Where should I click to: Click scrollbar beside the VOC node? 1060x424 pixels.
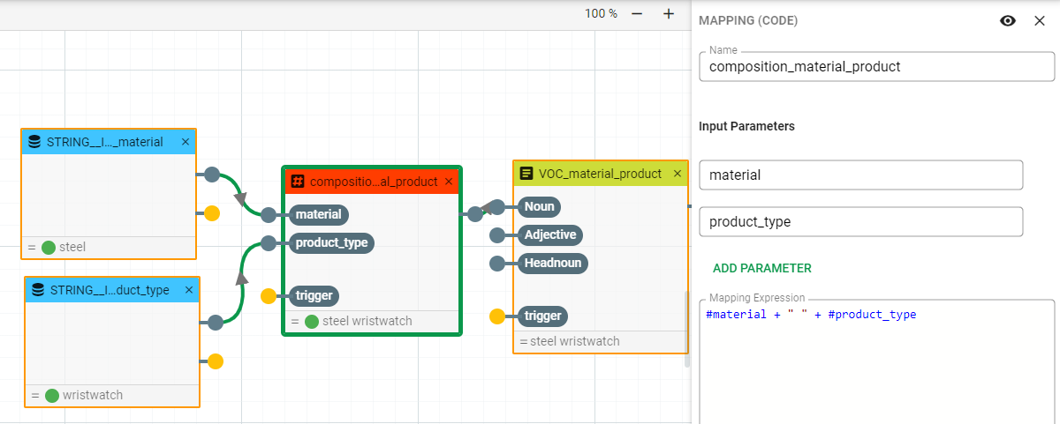coord(687,329)
